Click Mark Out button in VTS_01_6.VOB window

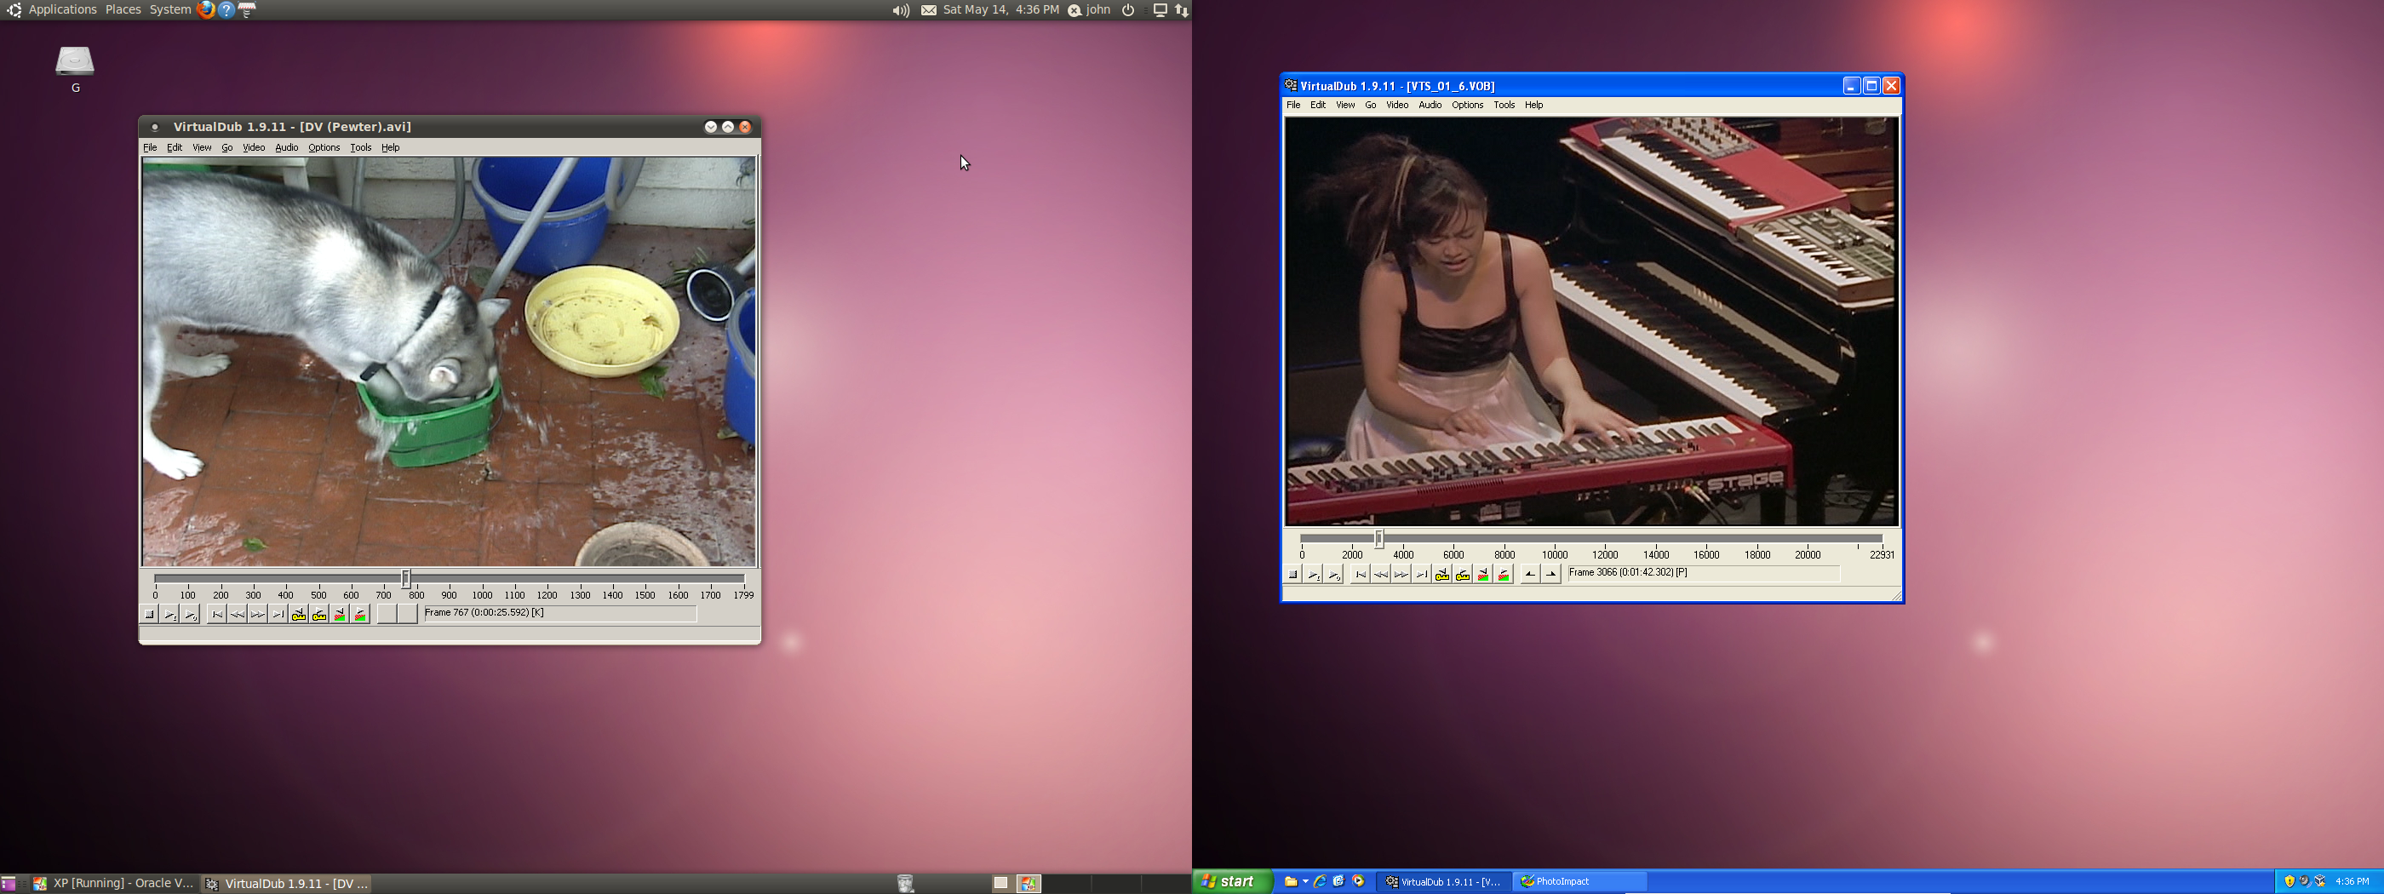pos(1551,575)
